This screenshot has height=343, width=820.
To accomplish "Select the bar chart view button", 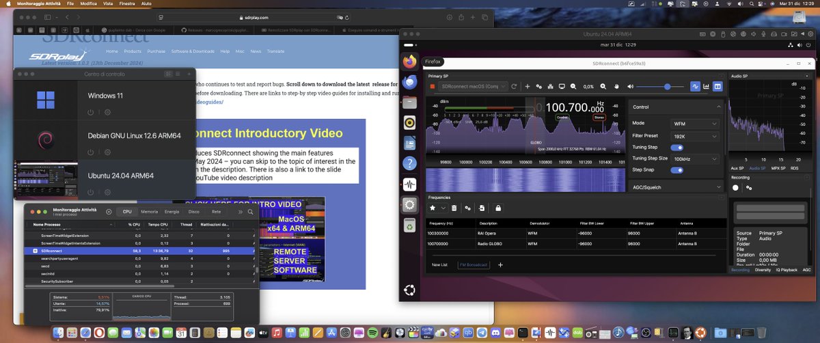I will click(707, 87).
